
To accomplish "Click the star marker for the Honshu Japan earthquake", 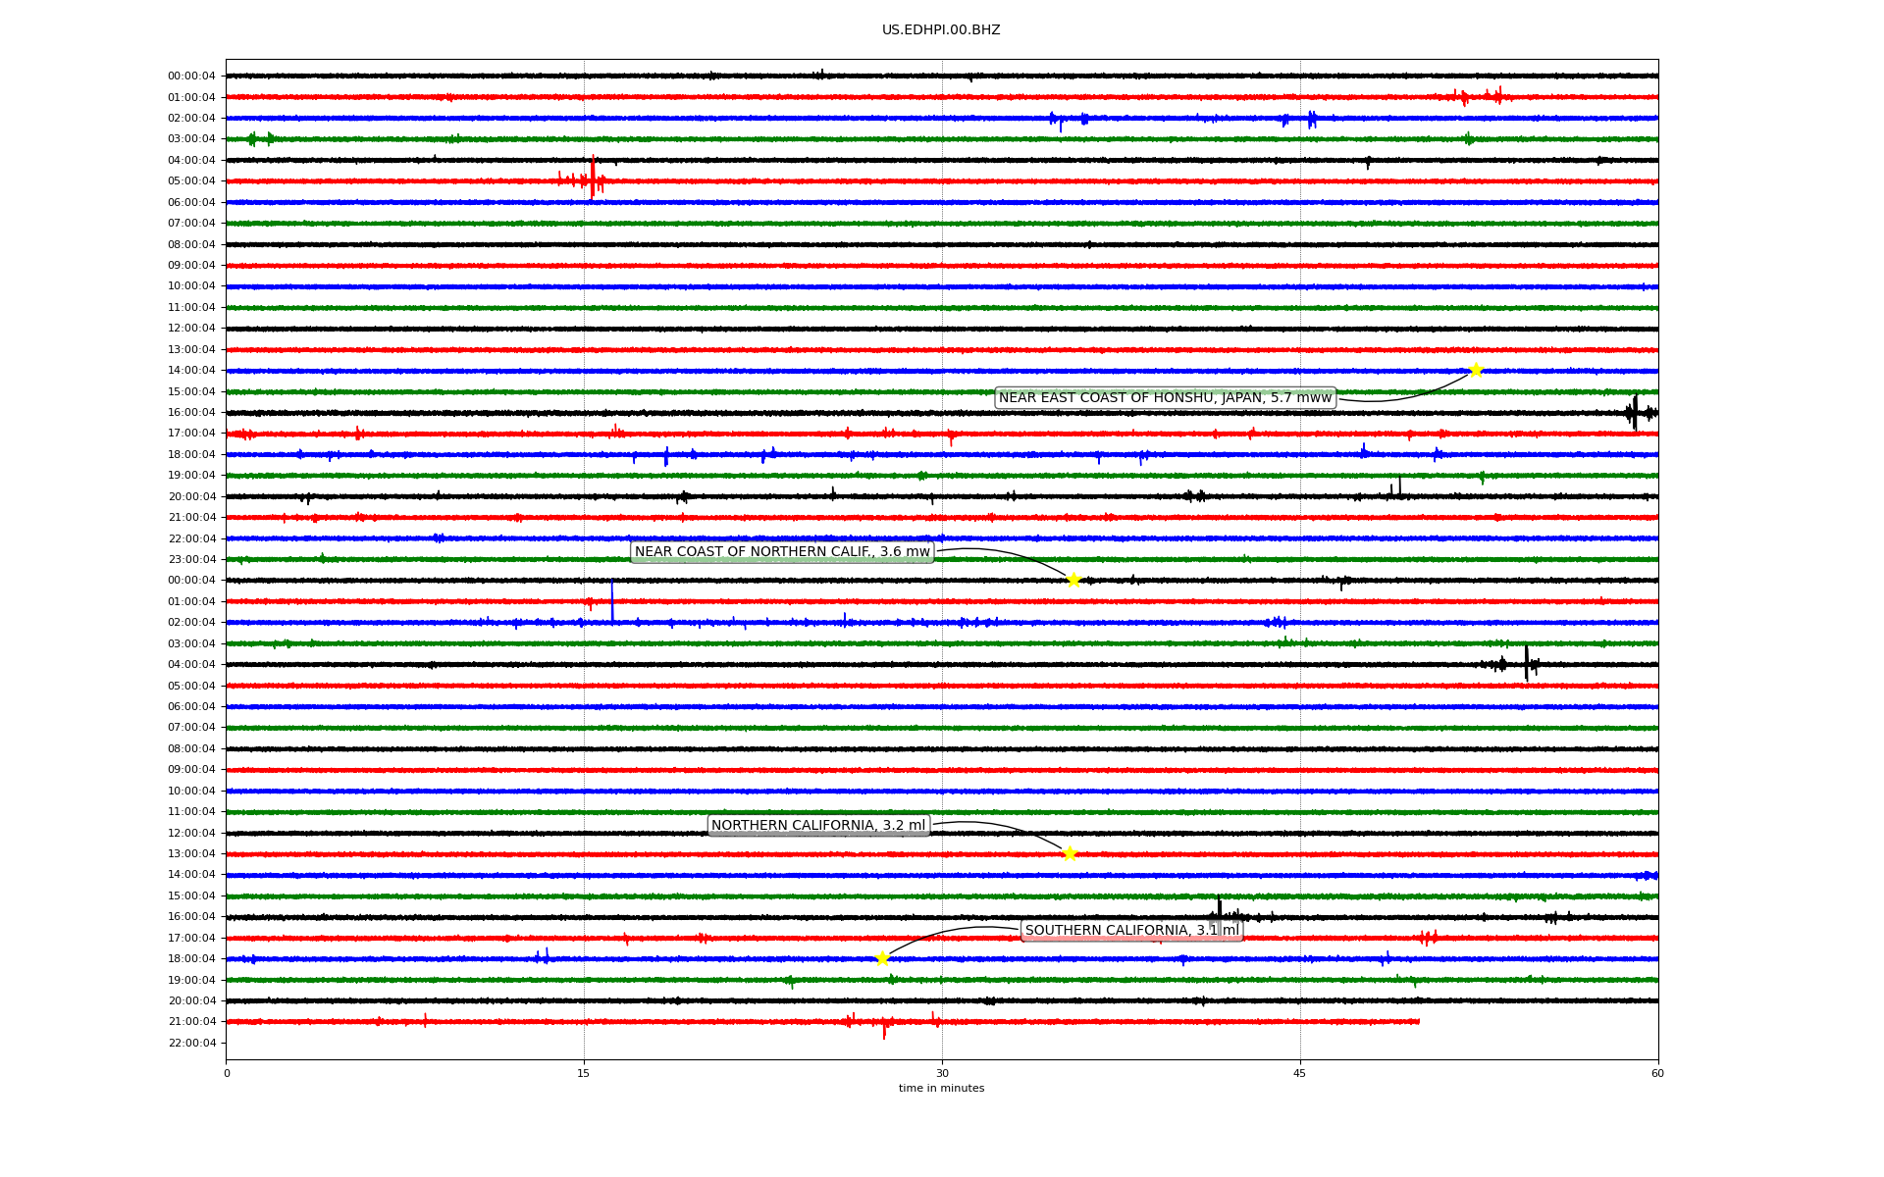I will (x=1475, y=370).
